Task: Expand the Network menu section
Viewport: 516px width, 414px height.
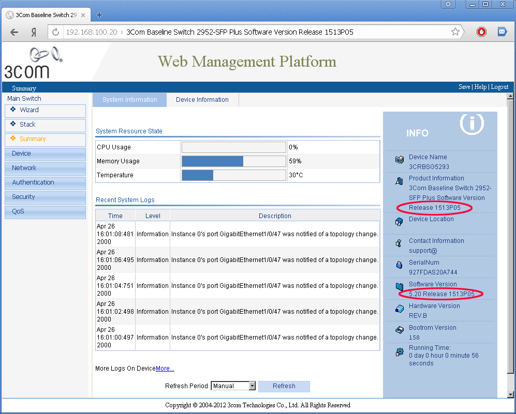Action: [46, 168]
